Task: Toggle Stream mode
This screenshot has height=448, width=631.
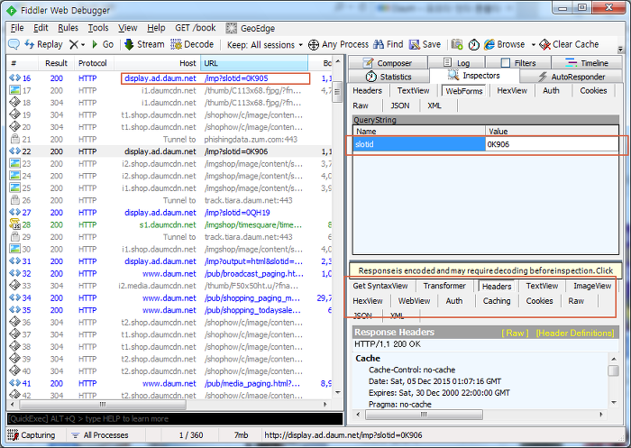Action: coord(144,44)
